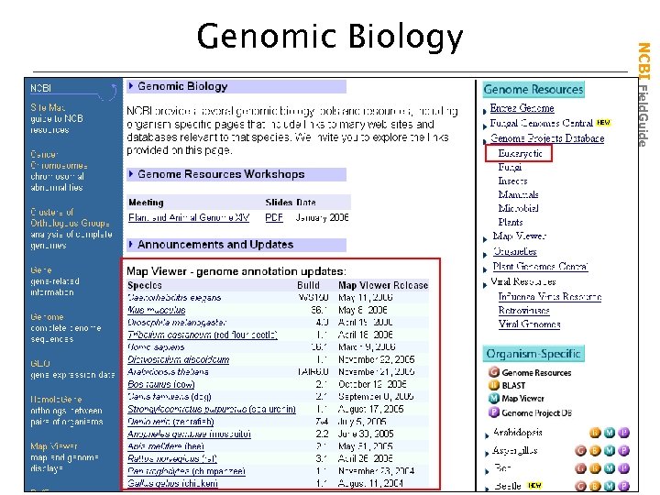Open the PDF slides link
This screenshot has height=495, width=660.
click(274, 217)
